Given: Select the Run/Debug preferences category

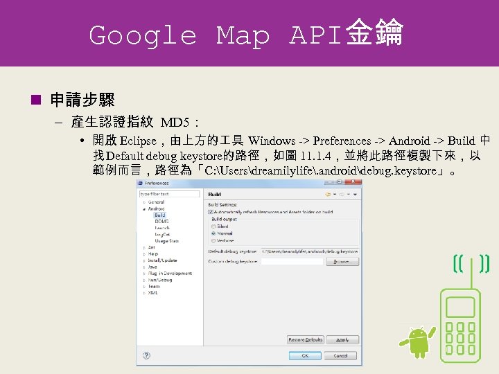Looking at the screenshot, I should pyautogui.click(x=160, y=280).
